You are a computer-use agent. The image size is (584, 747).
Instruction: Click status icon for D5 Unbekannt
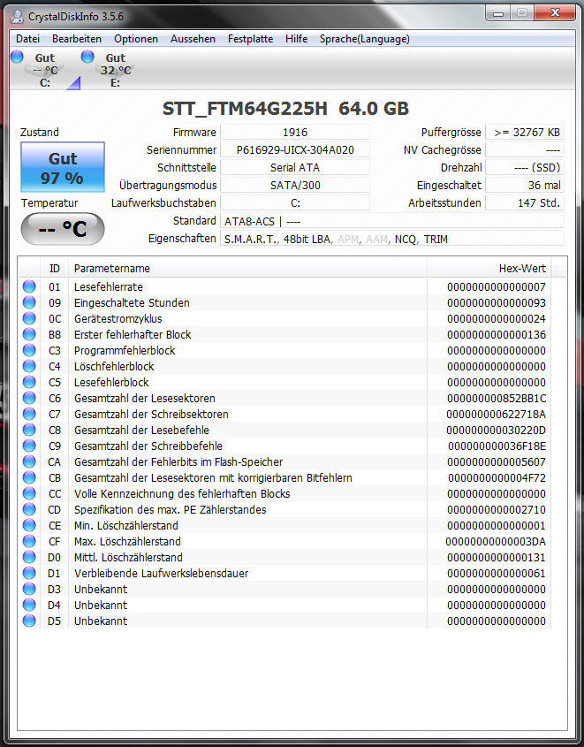click(29, 621)
